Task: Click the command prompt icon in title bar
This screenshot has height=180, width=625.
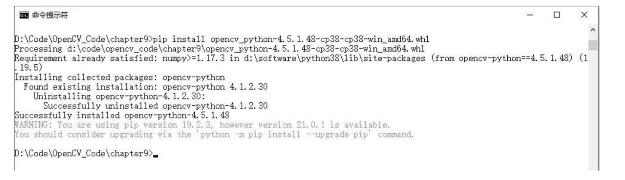Action: [23, 16]
